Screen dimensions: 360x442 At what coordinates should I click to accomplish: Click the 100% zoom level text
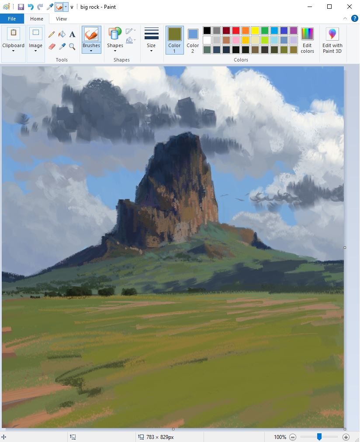click(280, 437)
